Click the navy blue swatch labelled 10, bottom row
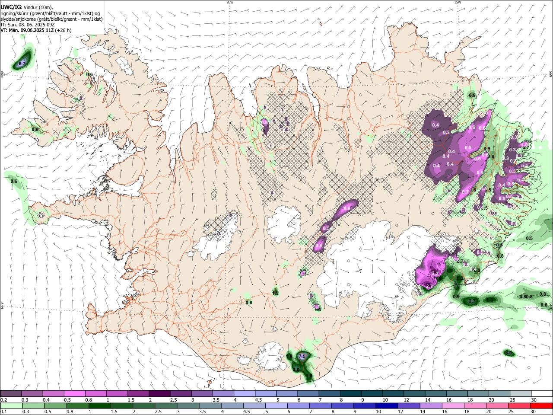Image resolution: width=553 pixels, height=415 pixels. click(x=387, y=405)
